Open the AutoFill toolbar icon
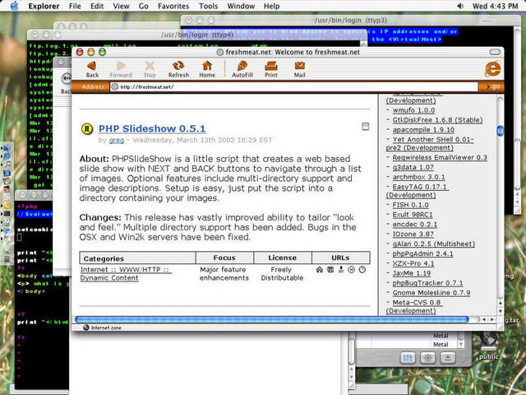The image size is (526, 395). 242,66
